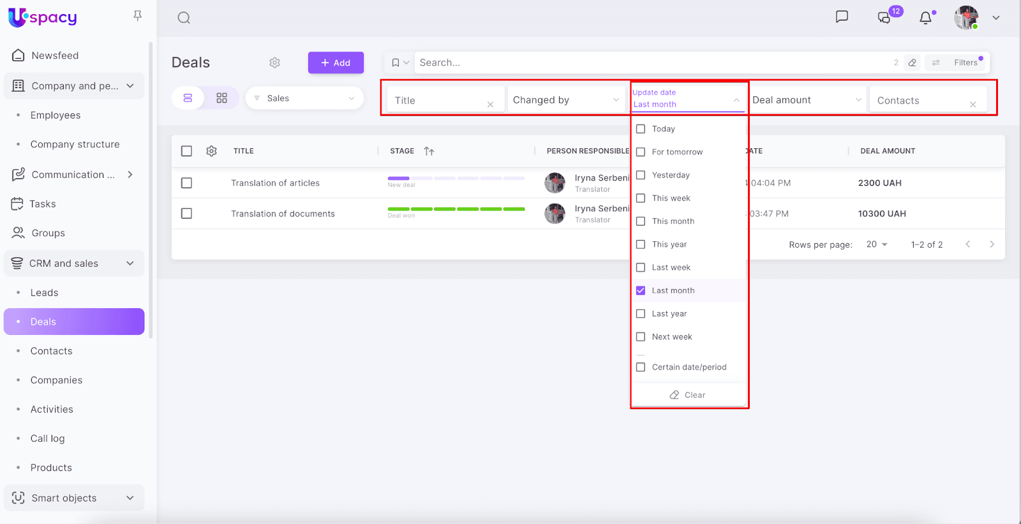Click Clear in the date dropdown
Screen dimensions: 1021x524
688,395
